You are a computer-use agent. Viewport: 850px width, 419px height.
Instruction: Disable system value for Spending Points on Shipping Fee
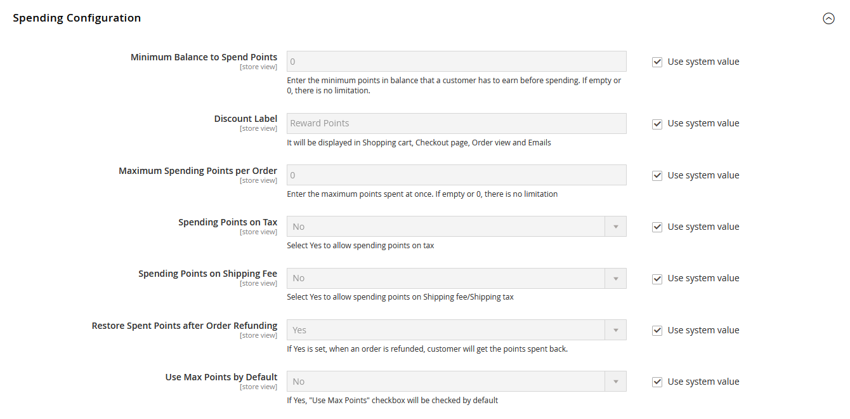click(657, 279)
